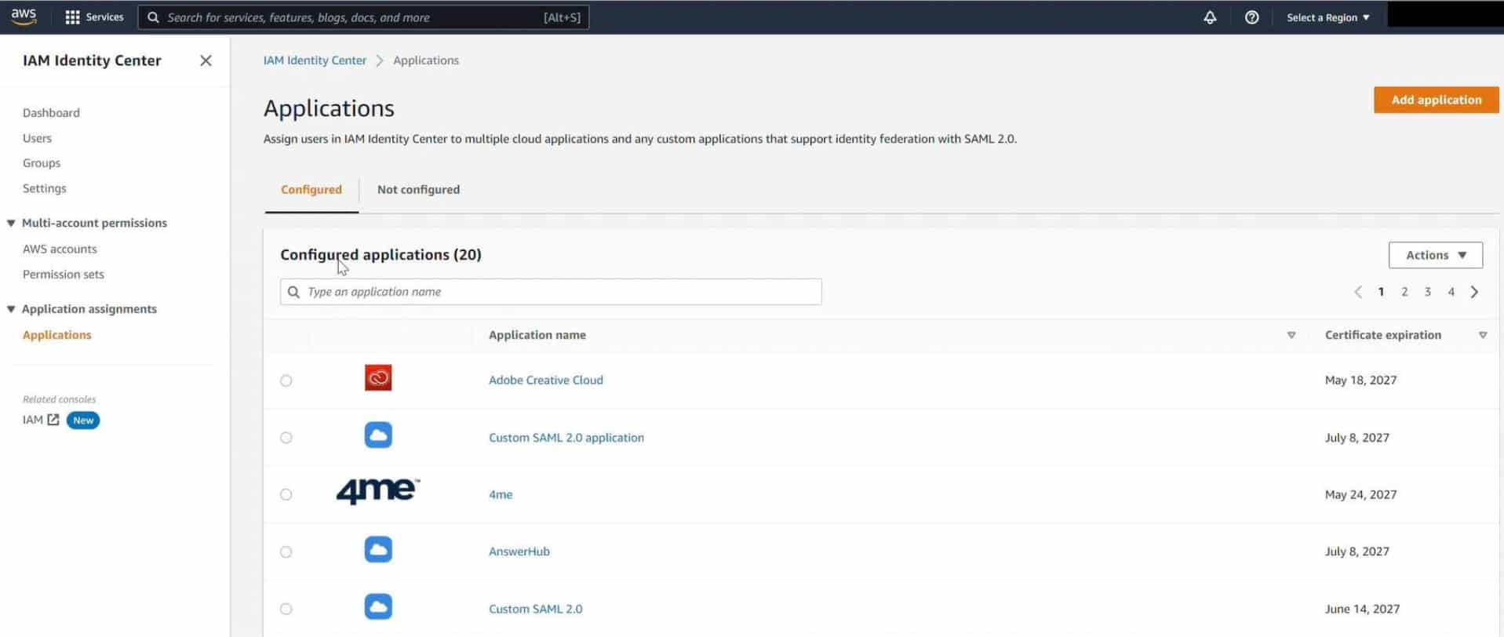Open Dashboard in the sidebar
Screen dimensions: 1504x637
pos(51,113)
